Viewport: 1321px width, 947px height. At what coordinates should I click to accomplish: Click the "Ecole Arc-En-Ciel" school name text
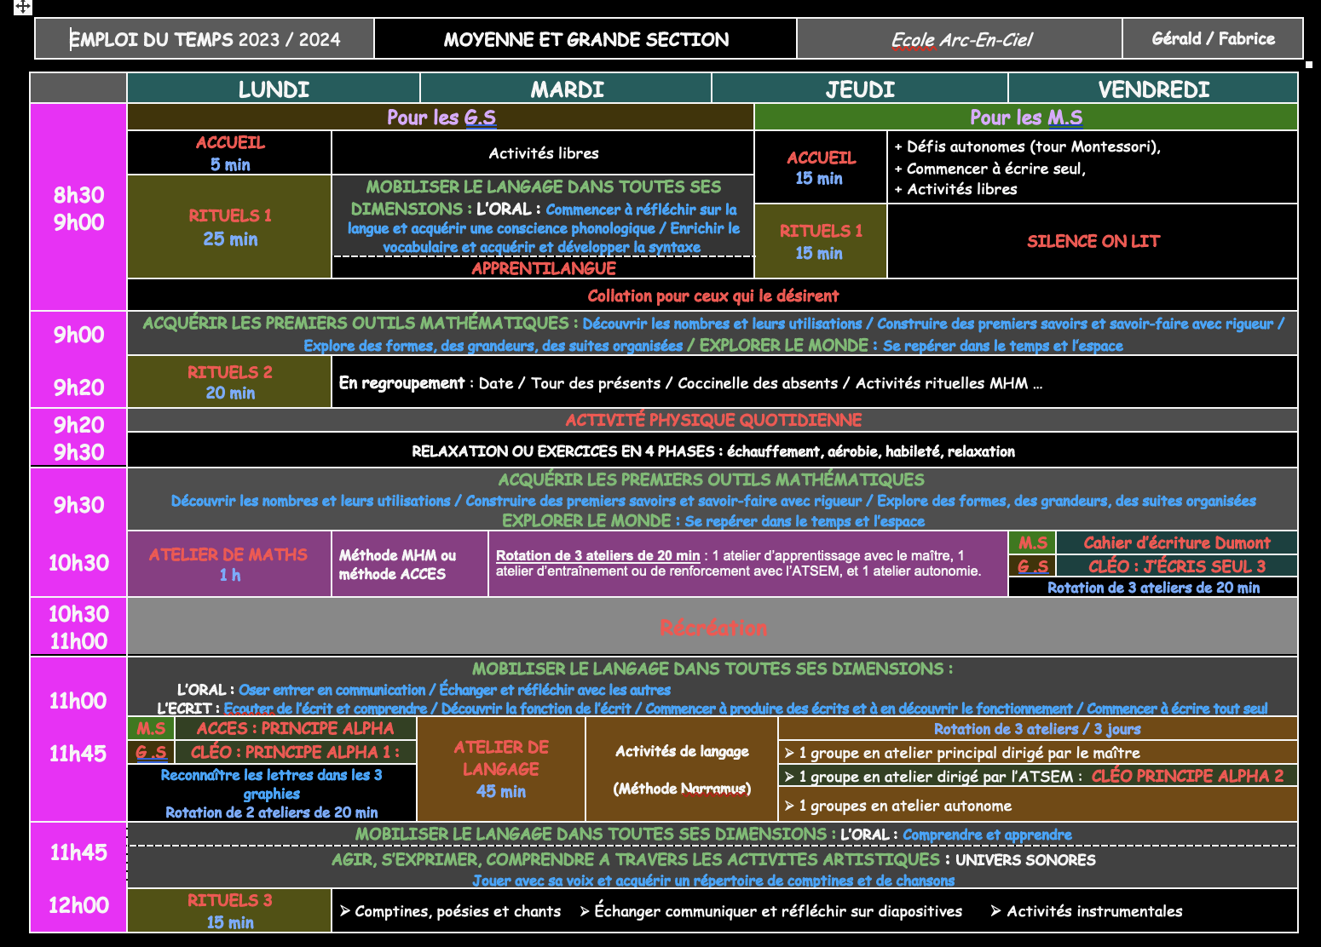point(960,40)
